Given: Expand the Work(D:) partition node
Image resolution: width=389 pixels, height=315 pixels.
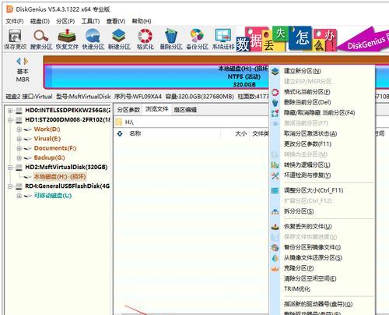Looking at the screenshot, I should tap(19, 129).
